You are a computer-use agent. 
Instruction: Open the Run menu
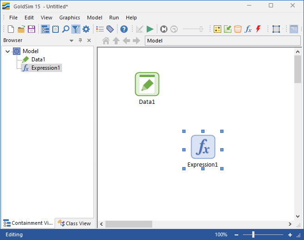pyautogui.click(x=114, y=18)
